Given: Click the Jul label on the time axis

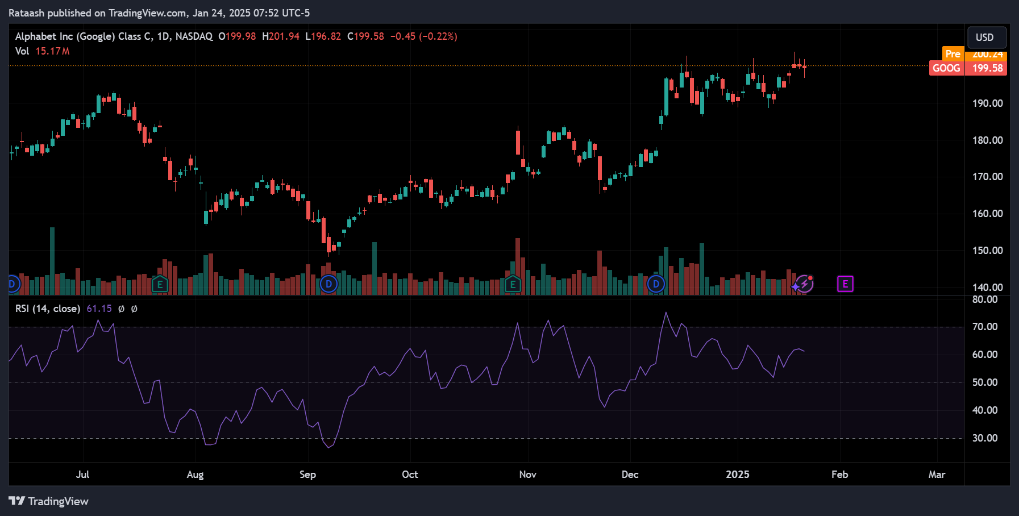Looking at the screenshot, I should pyautogui.click(x=83, y=475).
